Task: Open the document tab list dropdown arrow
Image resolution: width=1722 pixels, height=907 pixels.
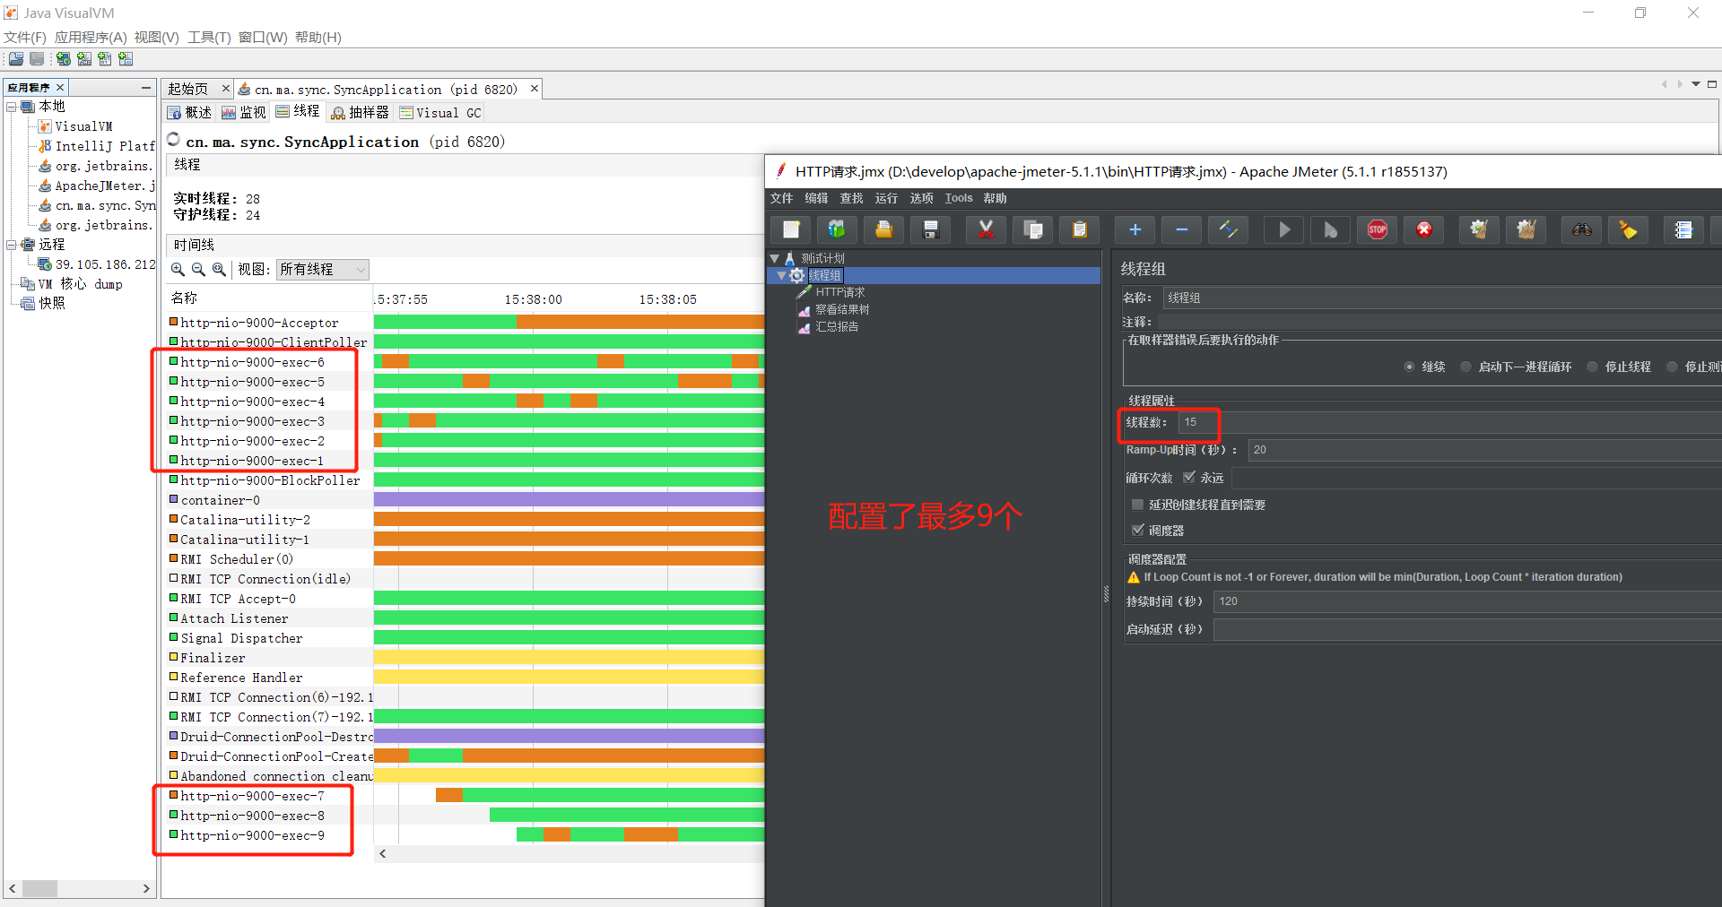Action: [x=1696, y=84]
